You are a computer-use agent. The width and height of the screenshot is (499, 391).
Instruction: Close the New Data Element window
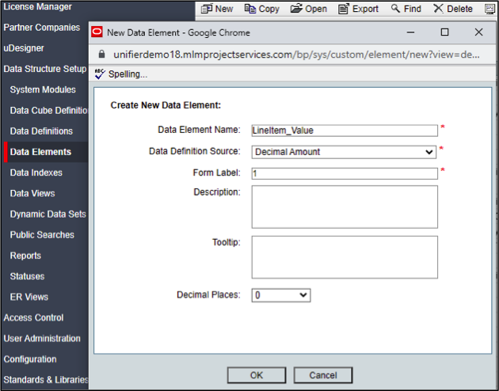tap(478, 32)
